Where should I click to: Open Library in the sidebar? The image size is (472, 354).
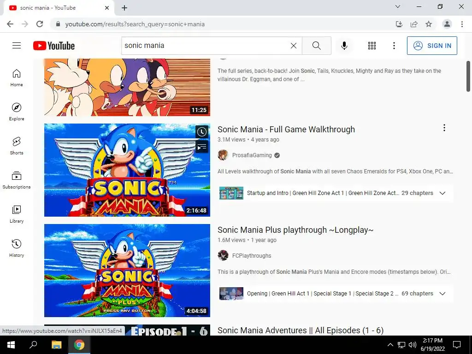tap(17, 214)
